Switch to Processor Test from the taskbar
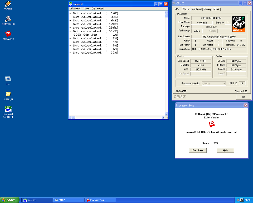253x203 pixels. 100,200
